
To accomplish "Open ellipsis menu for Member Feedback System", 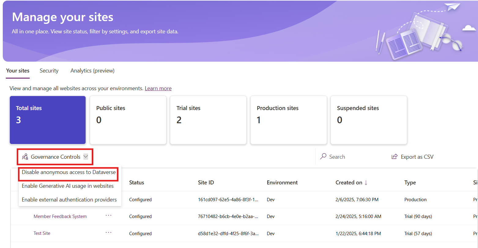I will point(109,215).
